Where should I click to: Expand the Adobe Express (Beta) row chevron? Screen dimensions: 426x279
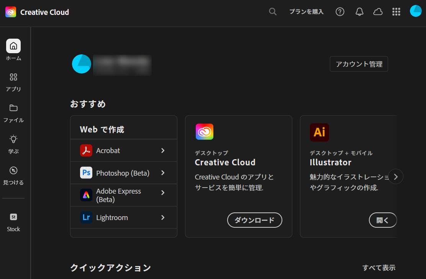163,193
